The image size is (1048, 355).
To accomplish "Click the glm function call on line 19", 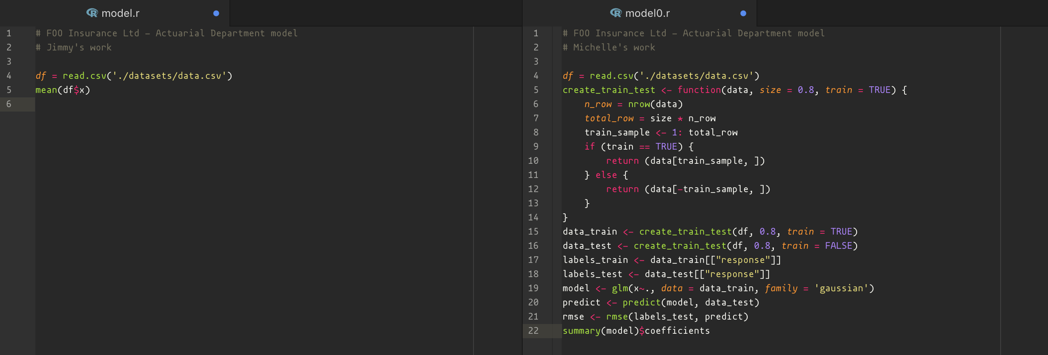I will [x=620, y=288].
